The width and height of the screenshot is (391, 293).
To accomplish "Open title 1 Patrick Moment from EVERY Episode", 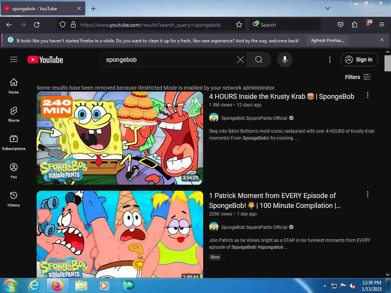I will click(x=275, y=201).
